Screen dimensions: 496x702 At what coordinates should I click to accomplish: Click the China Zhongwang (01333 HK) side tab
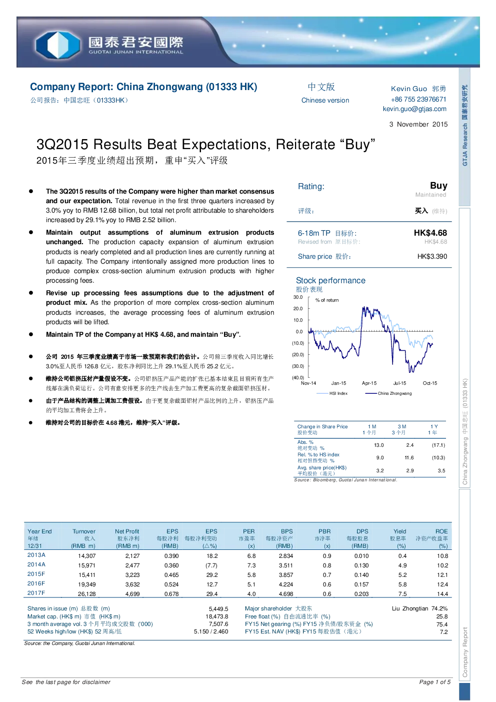tap(464, 348)
